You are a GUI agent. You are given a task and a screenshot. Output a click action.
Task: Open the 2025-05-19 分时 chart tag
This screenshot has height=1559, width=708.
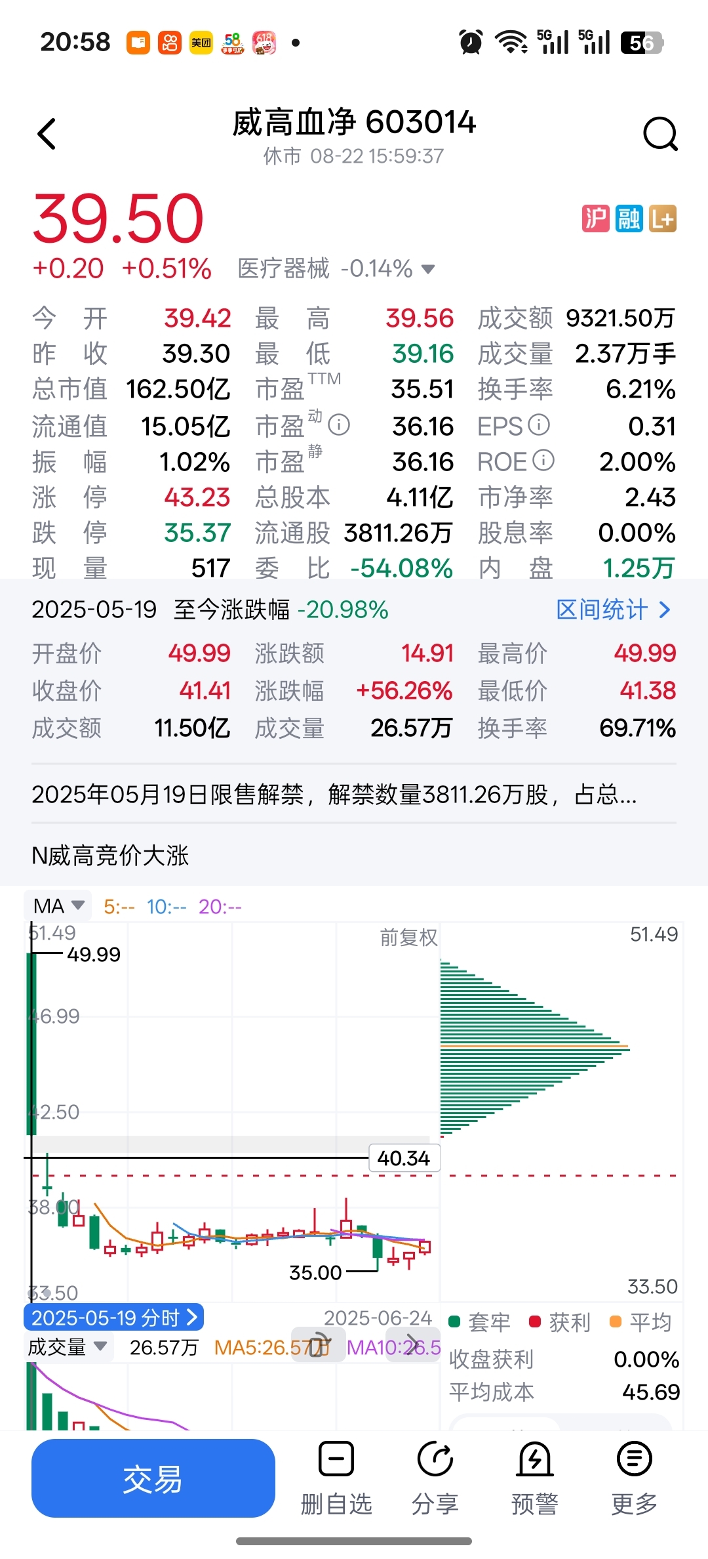click(x=114, y=1318)
